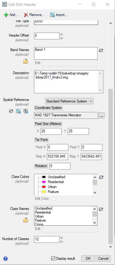Select Residential in the Class Colors tree
This screenshot has width=115, height=265.
pos(56,182)
